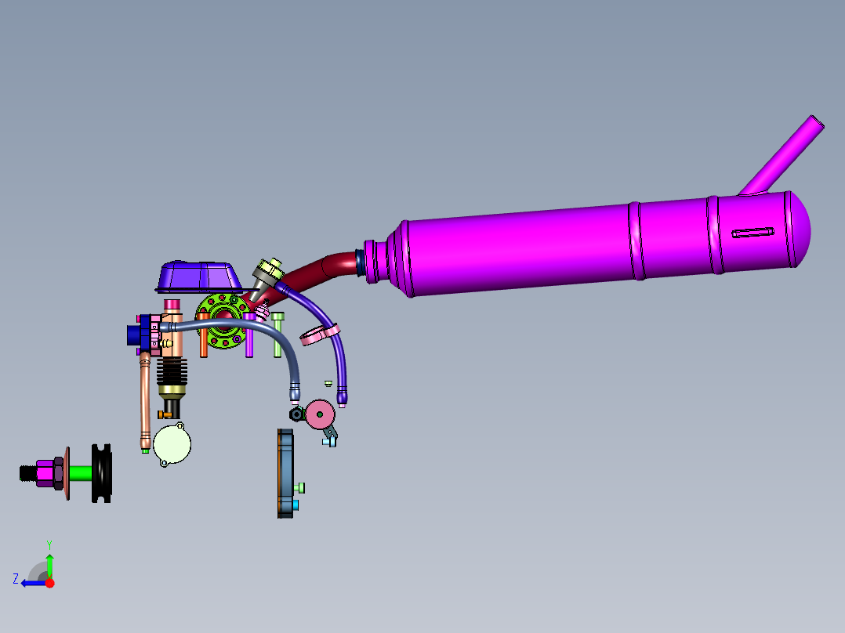Select the salmon washer beside the nut

[x=67, y=473]
